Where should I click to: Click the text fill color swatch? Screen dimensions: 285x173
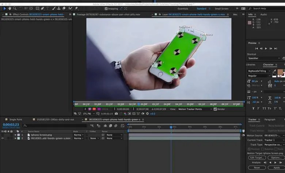(x=280, y=72)
